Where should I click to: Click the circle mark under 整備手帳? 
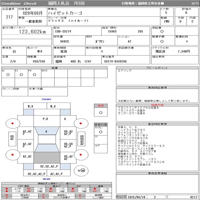(162, 41)
